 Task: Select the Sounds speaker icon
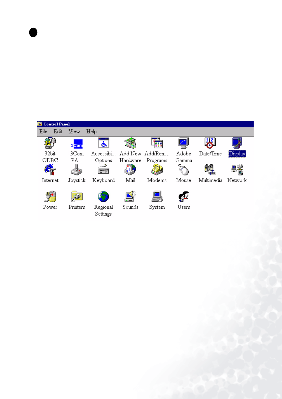click(130, 197)
